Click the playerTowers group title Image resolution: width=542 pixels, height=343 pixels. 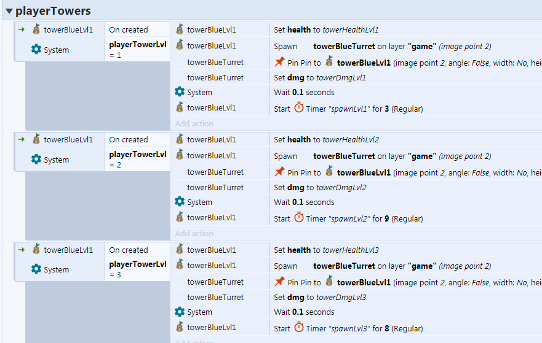pyautogui.click(x=53, y=10)
